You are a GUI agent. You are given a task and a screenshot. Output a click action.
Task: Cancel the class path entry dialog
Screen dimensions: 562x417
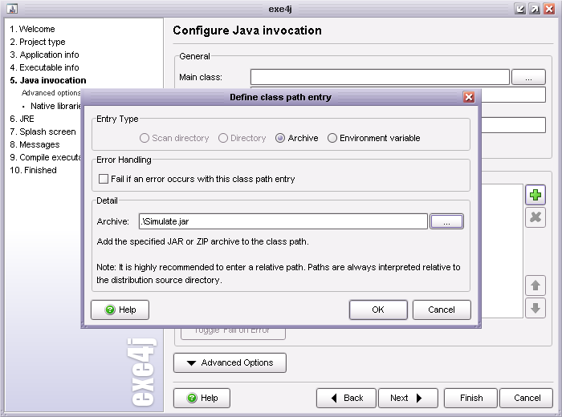click(x=441, y=310)
